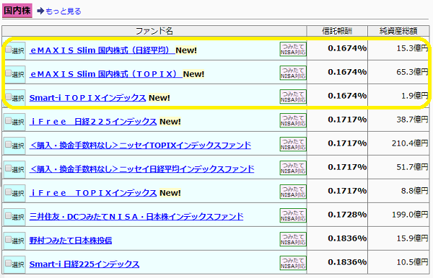433x278 pixels.
Task: Click つみたてNISA対応 badge for eMAXIS 日経平均
Action: pyautogui.click(x=293, y=49)
